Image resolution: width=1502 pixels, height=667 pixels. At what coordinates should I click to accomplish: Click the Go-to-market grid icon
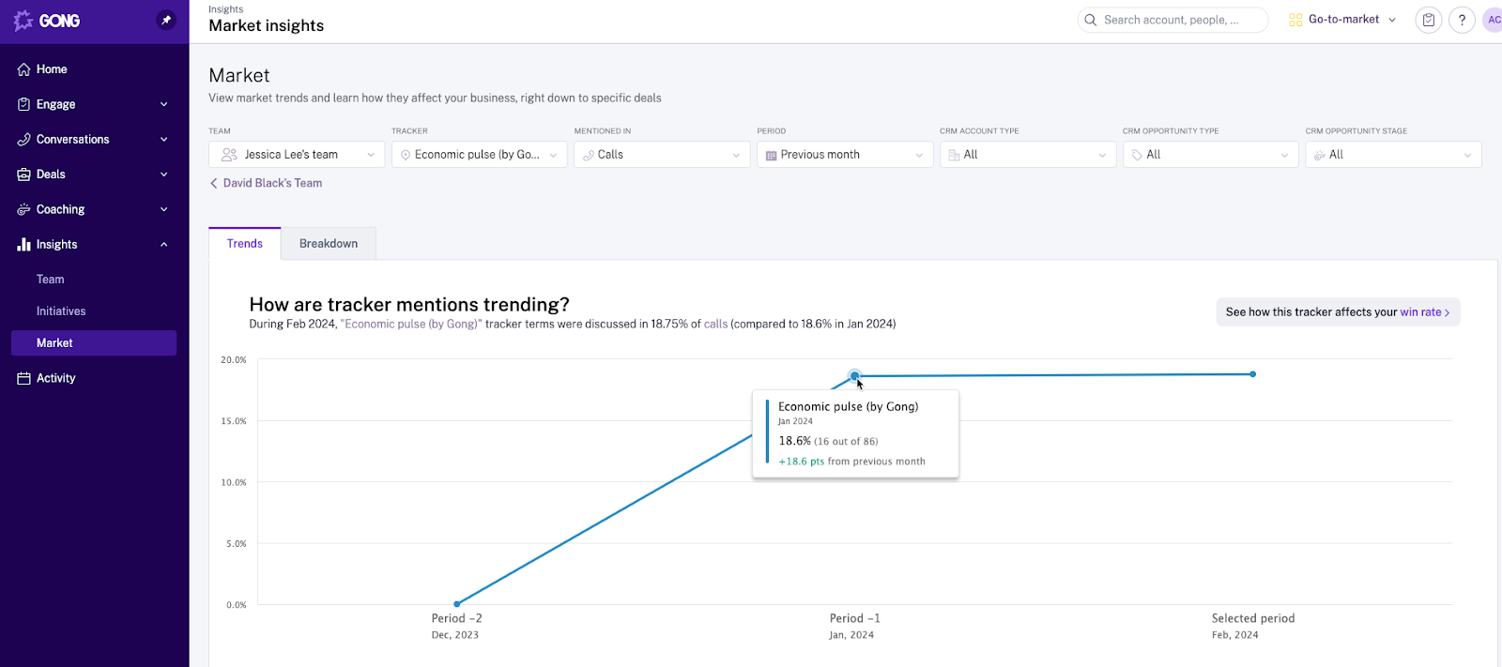(x=1295, y=20)
